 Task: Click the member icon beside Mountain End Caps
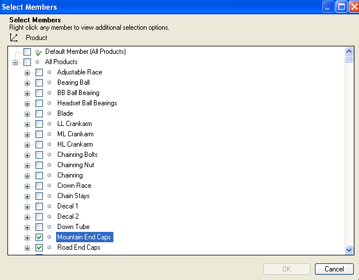click(49, 237)
